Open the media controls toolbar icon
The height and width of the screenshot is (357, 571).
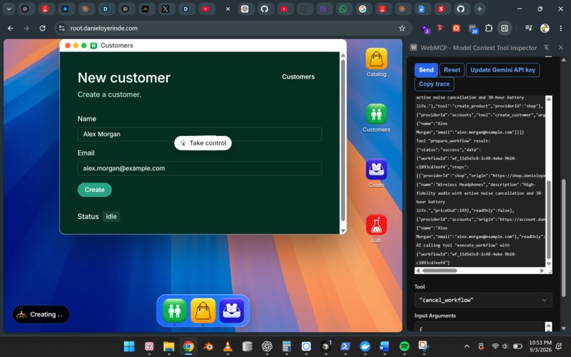(x=528, y=28)
